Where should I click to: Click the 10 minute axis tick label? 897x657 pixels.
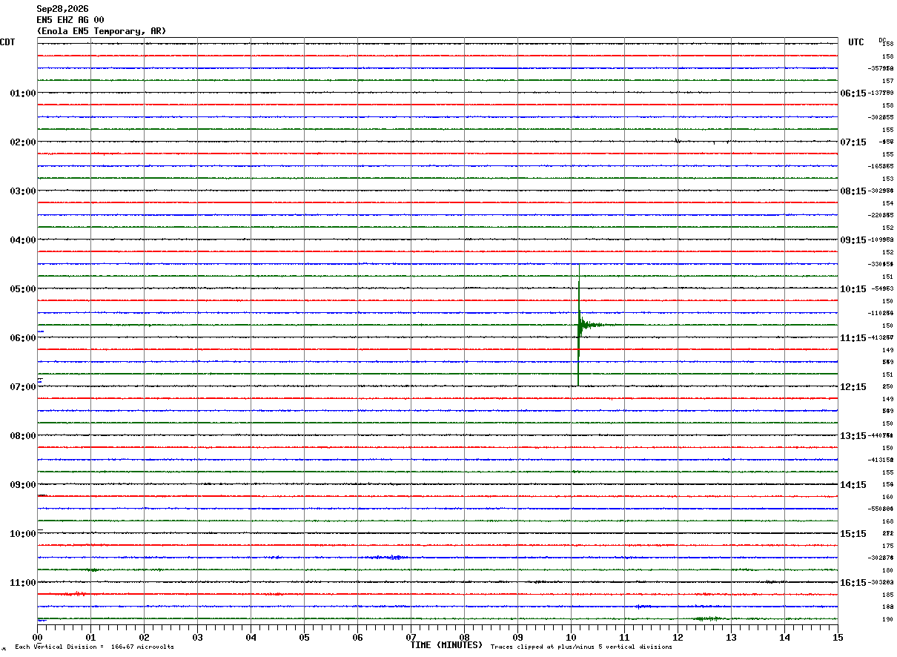pyautogui.click(x=571, y=637)
